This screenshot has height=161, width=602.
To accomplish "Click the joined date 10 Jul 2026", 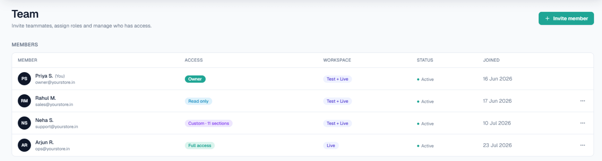I will tap(497, 123).
